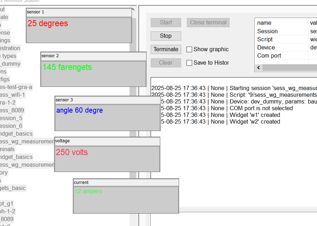
Task: Click the horizontal scrollbar track under table
Action: (289, 67)
